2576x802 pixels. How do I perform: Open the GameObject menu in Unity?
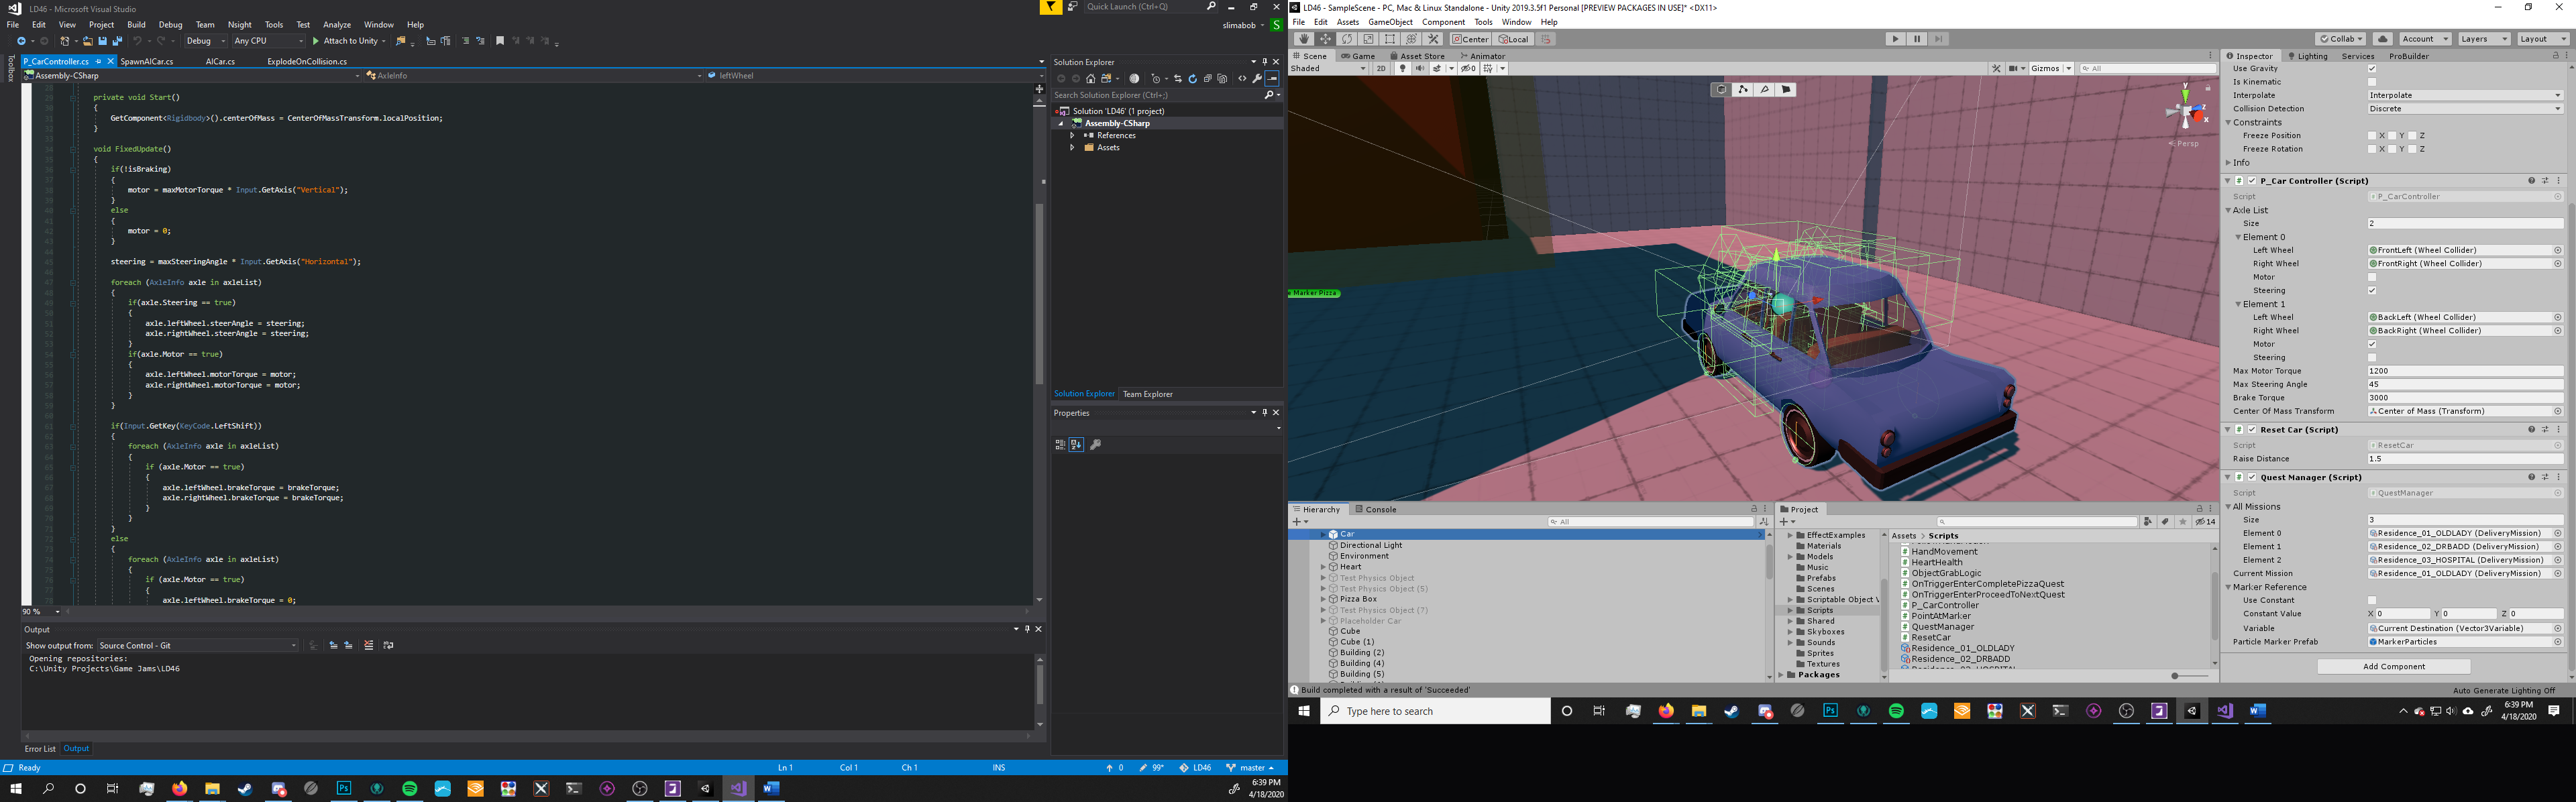[1390, 22]
